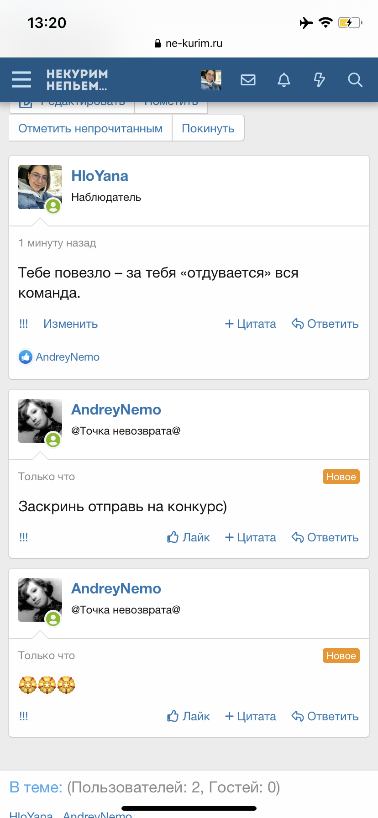Open private messages envelope icon

point(248,80)
